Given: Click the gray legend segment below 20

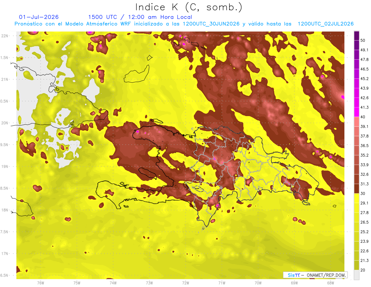Looking at the screenshot, I should tap(356, 275).
